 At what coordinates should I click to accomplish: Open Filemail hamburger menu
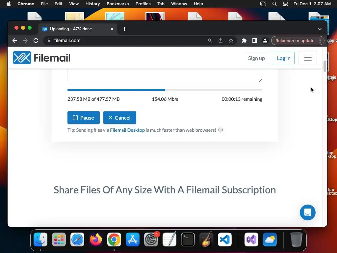pos(308,58)
